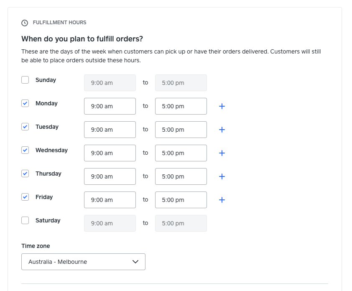Select Thursday start time field
The width and height of the screenshot is (352, 291).
(110, 176)
